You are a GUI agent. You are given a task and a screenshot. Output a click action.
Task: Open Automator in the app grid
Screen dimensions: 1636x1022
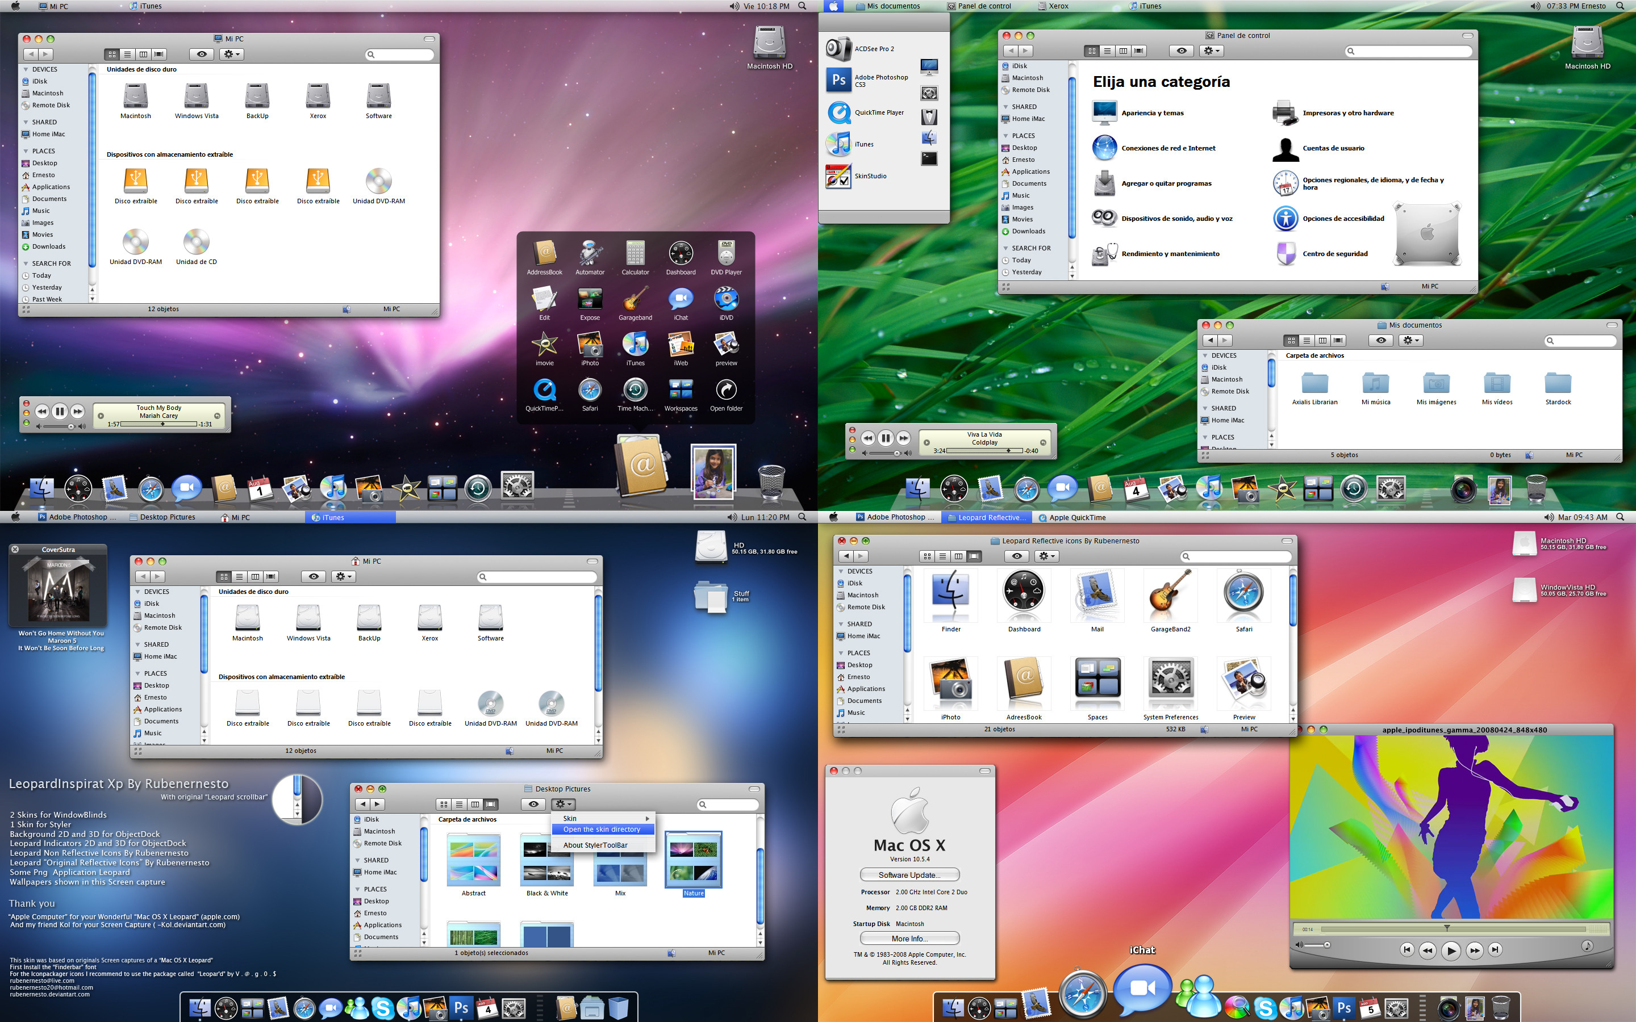[x=590, y=254]
